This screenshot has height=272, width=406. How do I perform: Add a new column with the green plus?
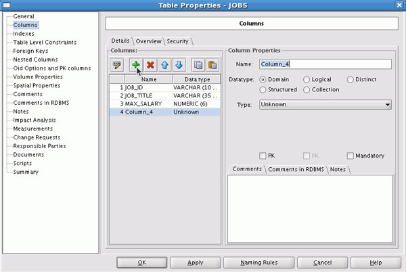(x=136, y=65)
